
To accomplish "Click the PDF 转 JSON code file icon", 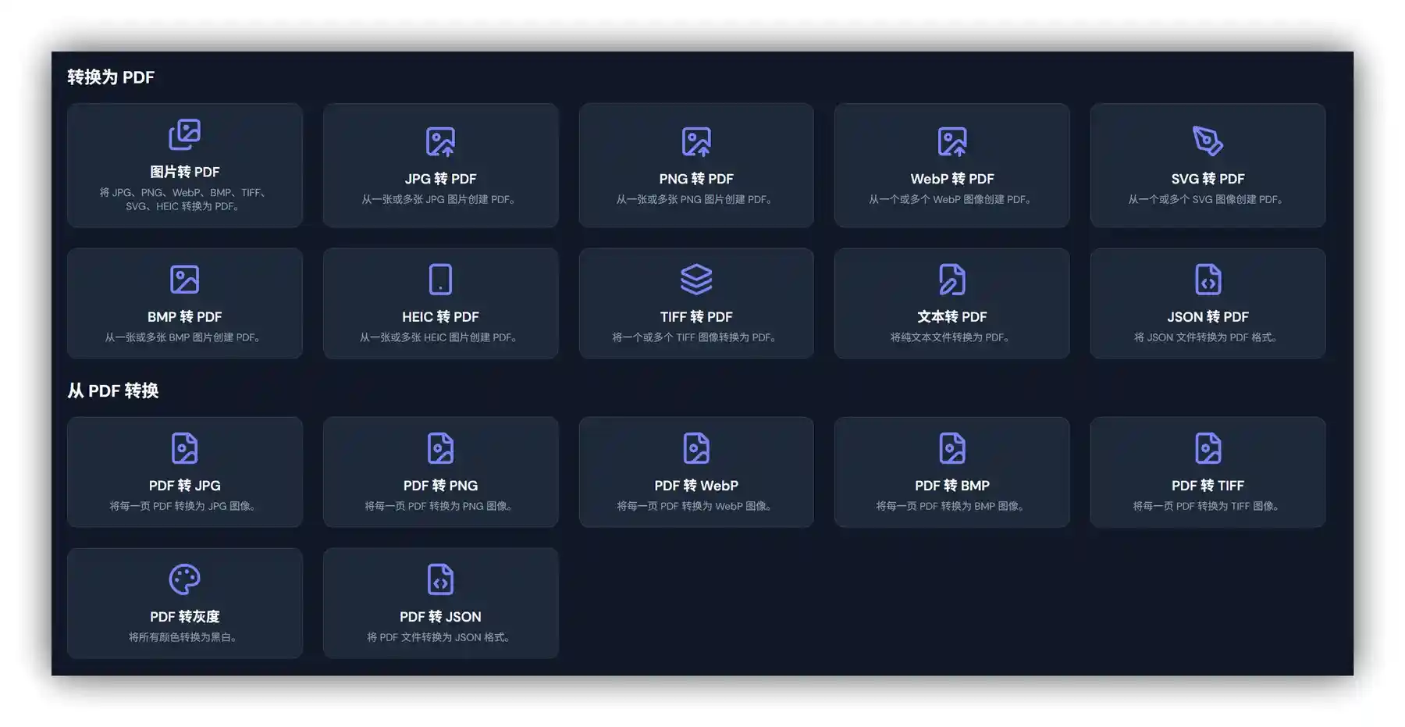I will click(440, 579).
